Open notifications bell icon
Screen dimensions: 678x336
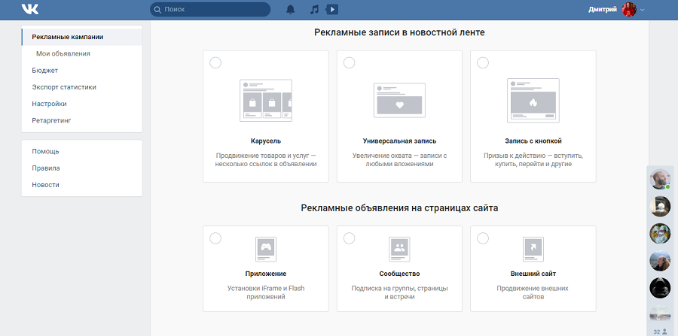(291, 9)
